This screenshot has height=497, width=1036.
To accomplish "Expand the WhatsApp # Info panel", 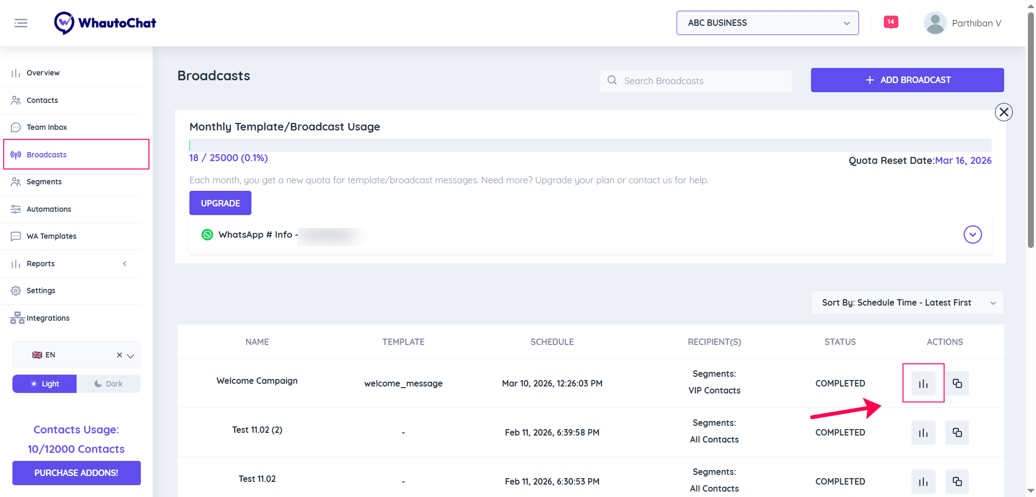I will click(x=973, y=234).
